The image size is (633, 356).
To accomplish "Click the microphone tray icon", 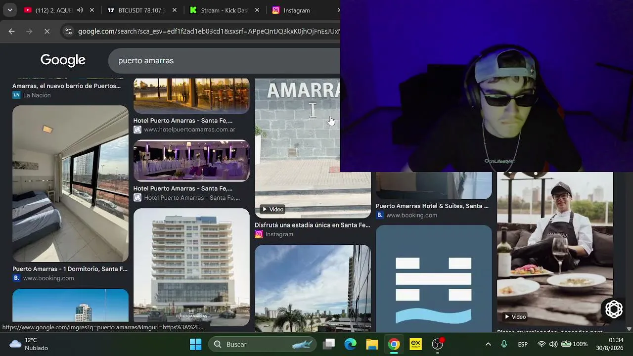I will coord(504,344).
